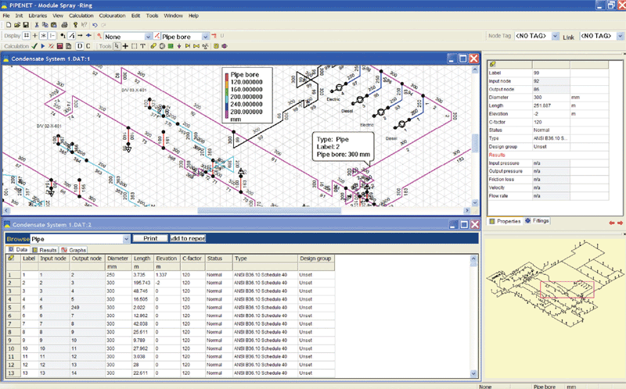The width and height of the screenshot is (626, 389).
Task: Open the Pipe bore colouring dropdown
Action: point(206,37)
